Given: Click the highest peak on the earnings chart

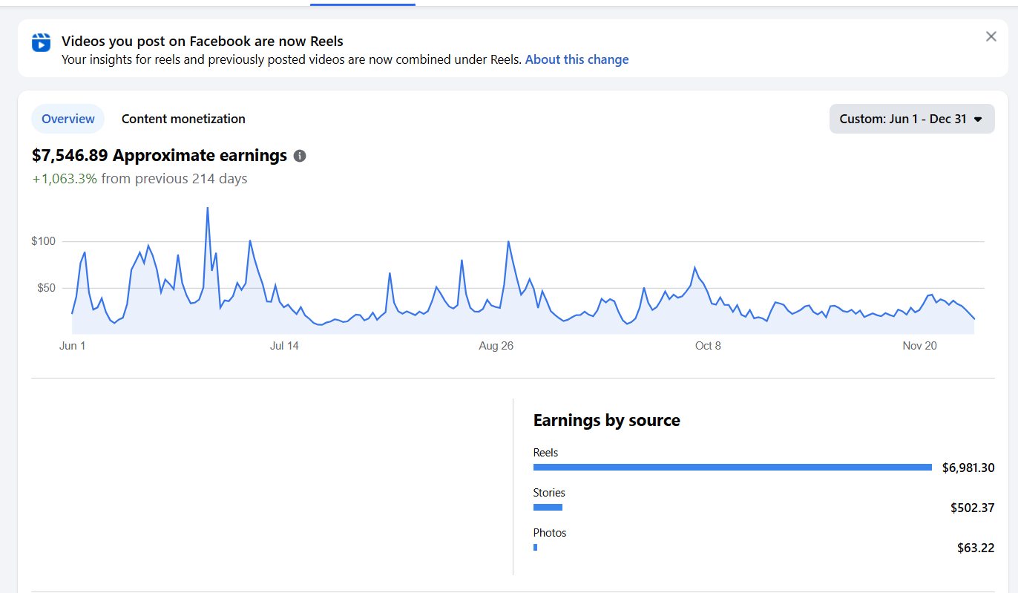Looking at the screenshot, I should (x=207, y=209).
